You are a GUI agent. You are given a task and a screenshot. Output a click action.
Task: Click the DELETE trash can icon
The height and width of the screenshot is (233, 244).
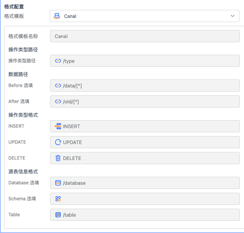pos(58,158)
